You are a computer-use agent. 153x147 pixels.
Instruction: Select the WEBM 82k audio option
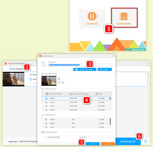click(75, 123)
